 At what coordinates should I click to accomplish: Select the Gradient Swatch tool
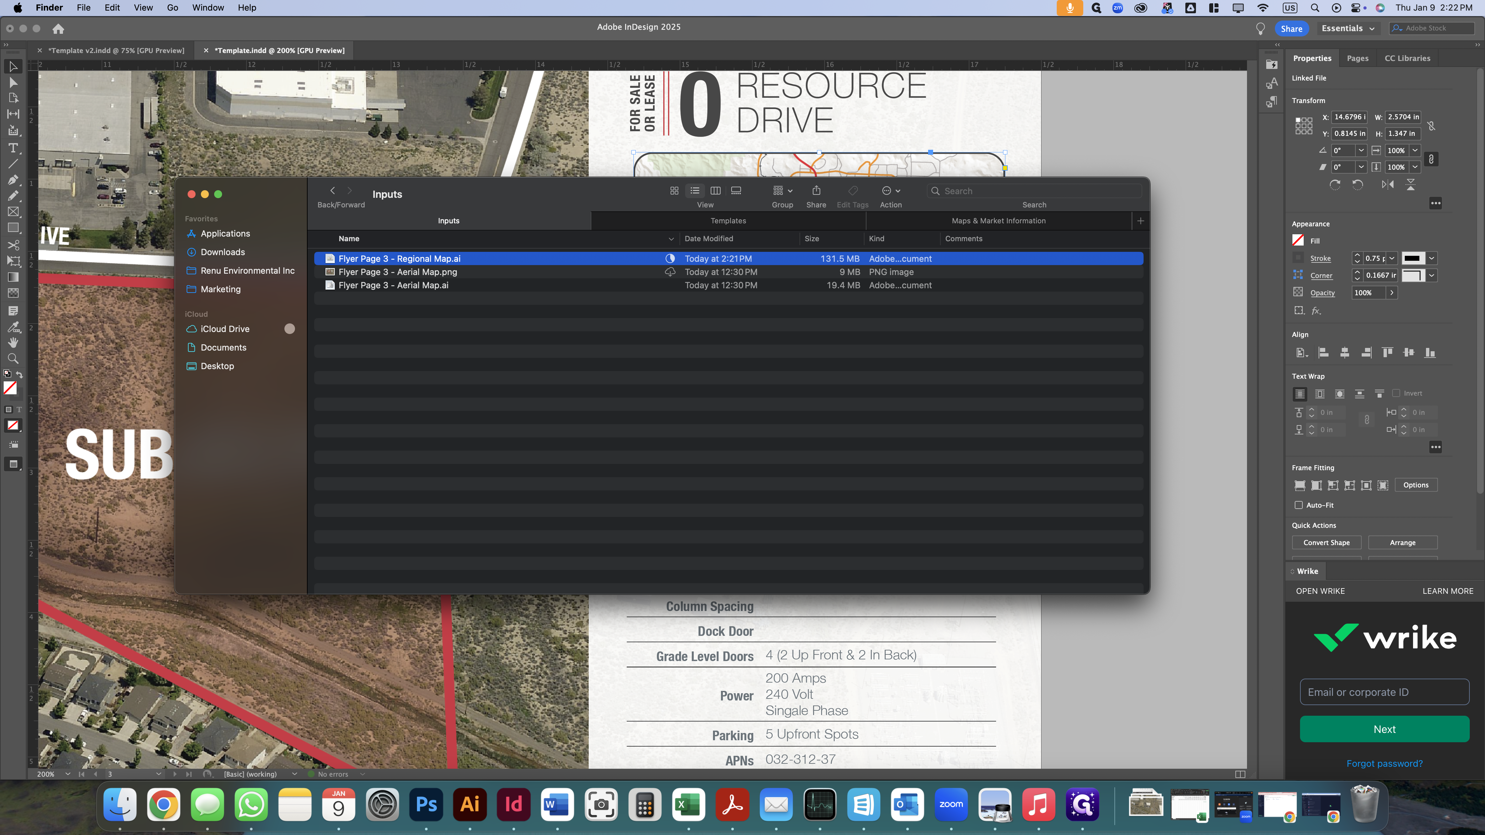point(13,277)
